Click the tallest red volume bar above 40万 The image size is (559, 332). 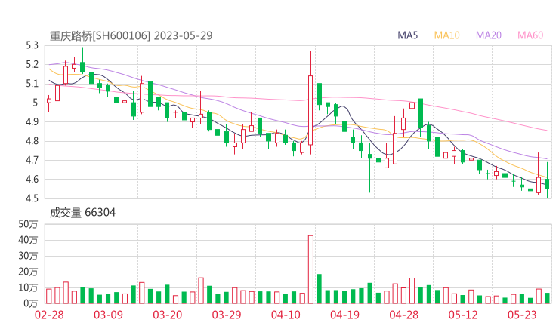point(310,269)
